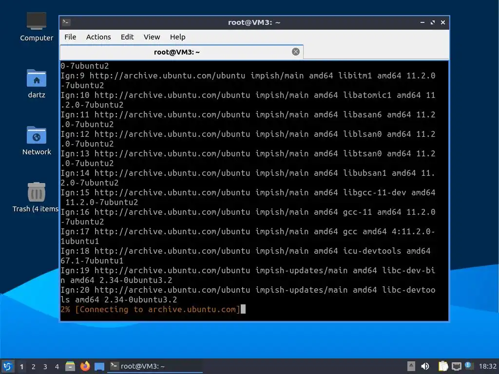
Task: Open the update notification tray icon
Action: tap(468, 365)
